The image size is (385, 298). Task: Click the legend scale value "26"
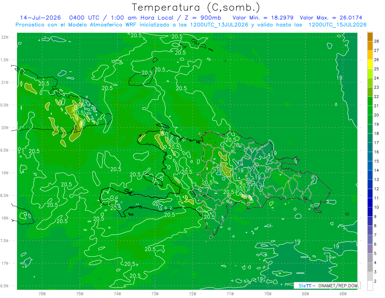[x=377, y=59]
